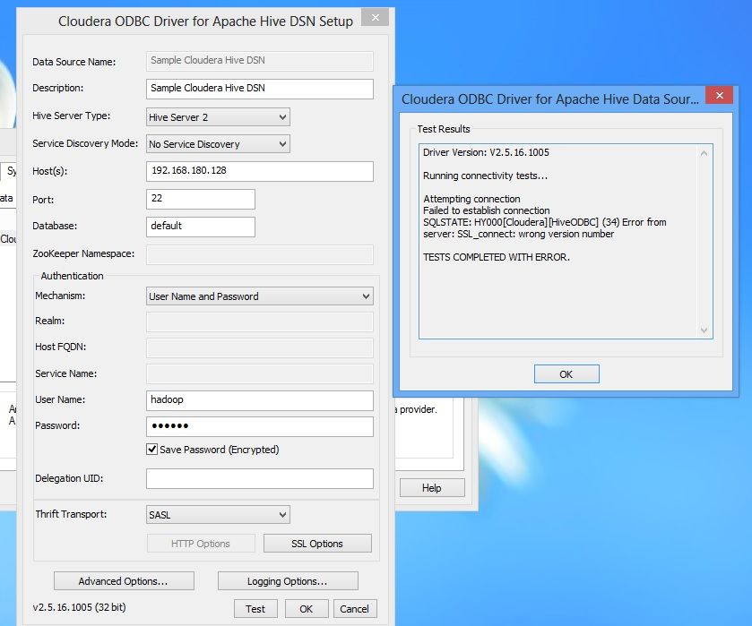Expand the Thrift Transport dropdown

(x=218, y=515)
